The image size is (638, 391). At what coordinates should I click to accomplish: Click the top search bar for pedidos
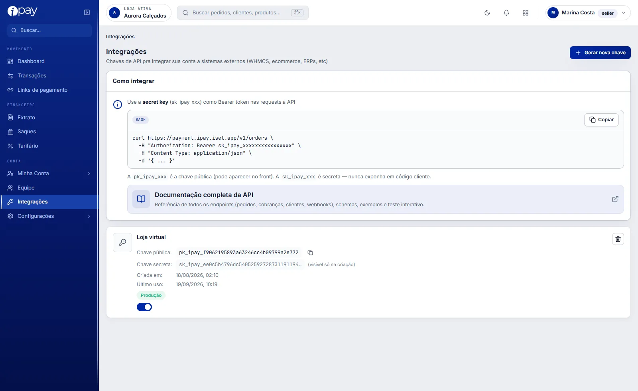pos(243,13)
